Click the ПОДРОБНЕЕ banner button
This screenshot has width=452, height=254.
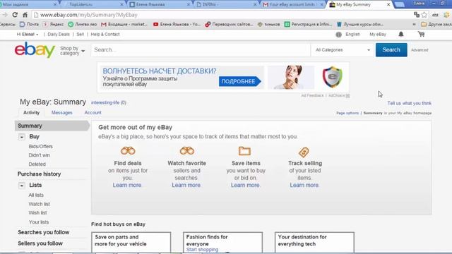pyautogui.click(x=239, y=82)
